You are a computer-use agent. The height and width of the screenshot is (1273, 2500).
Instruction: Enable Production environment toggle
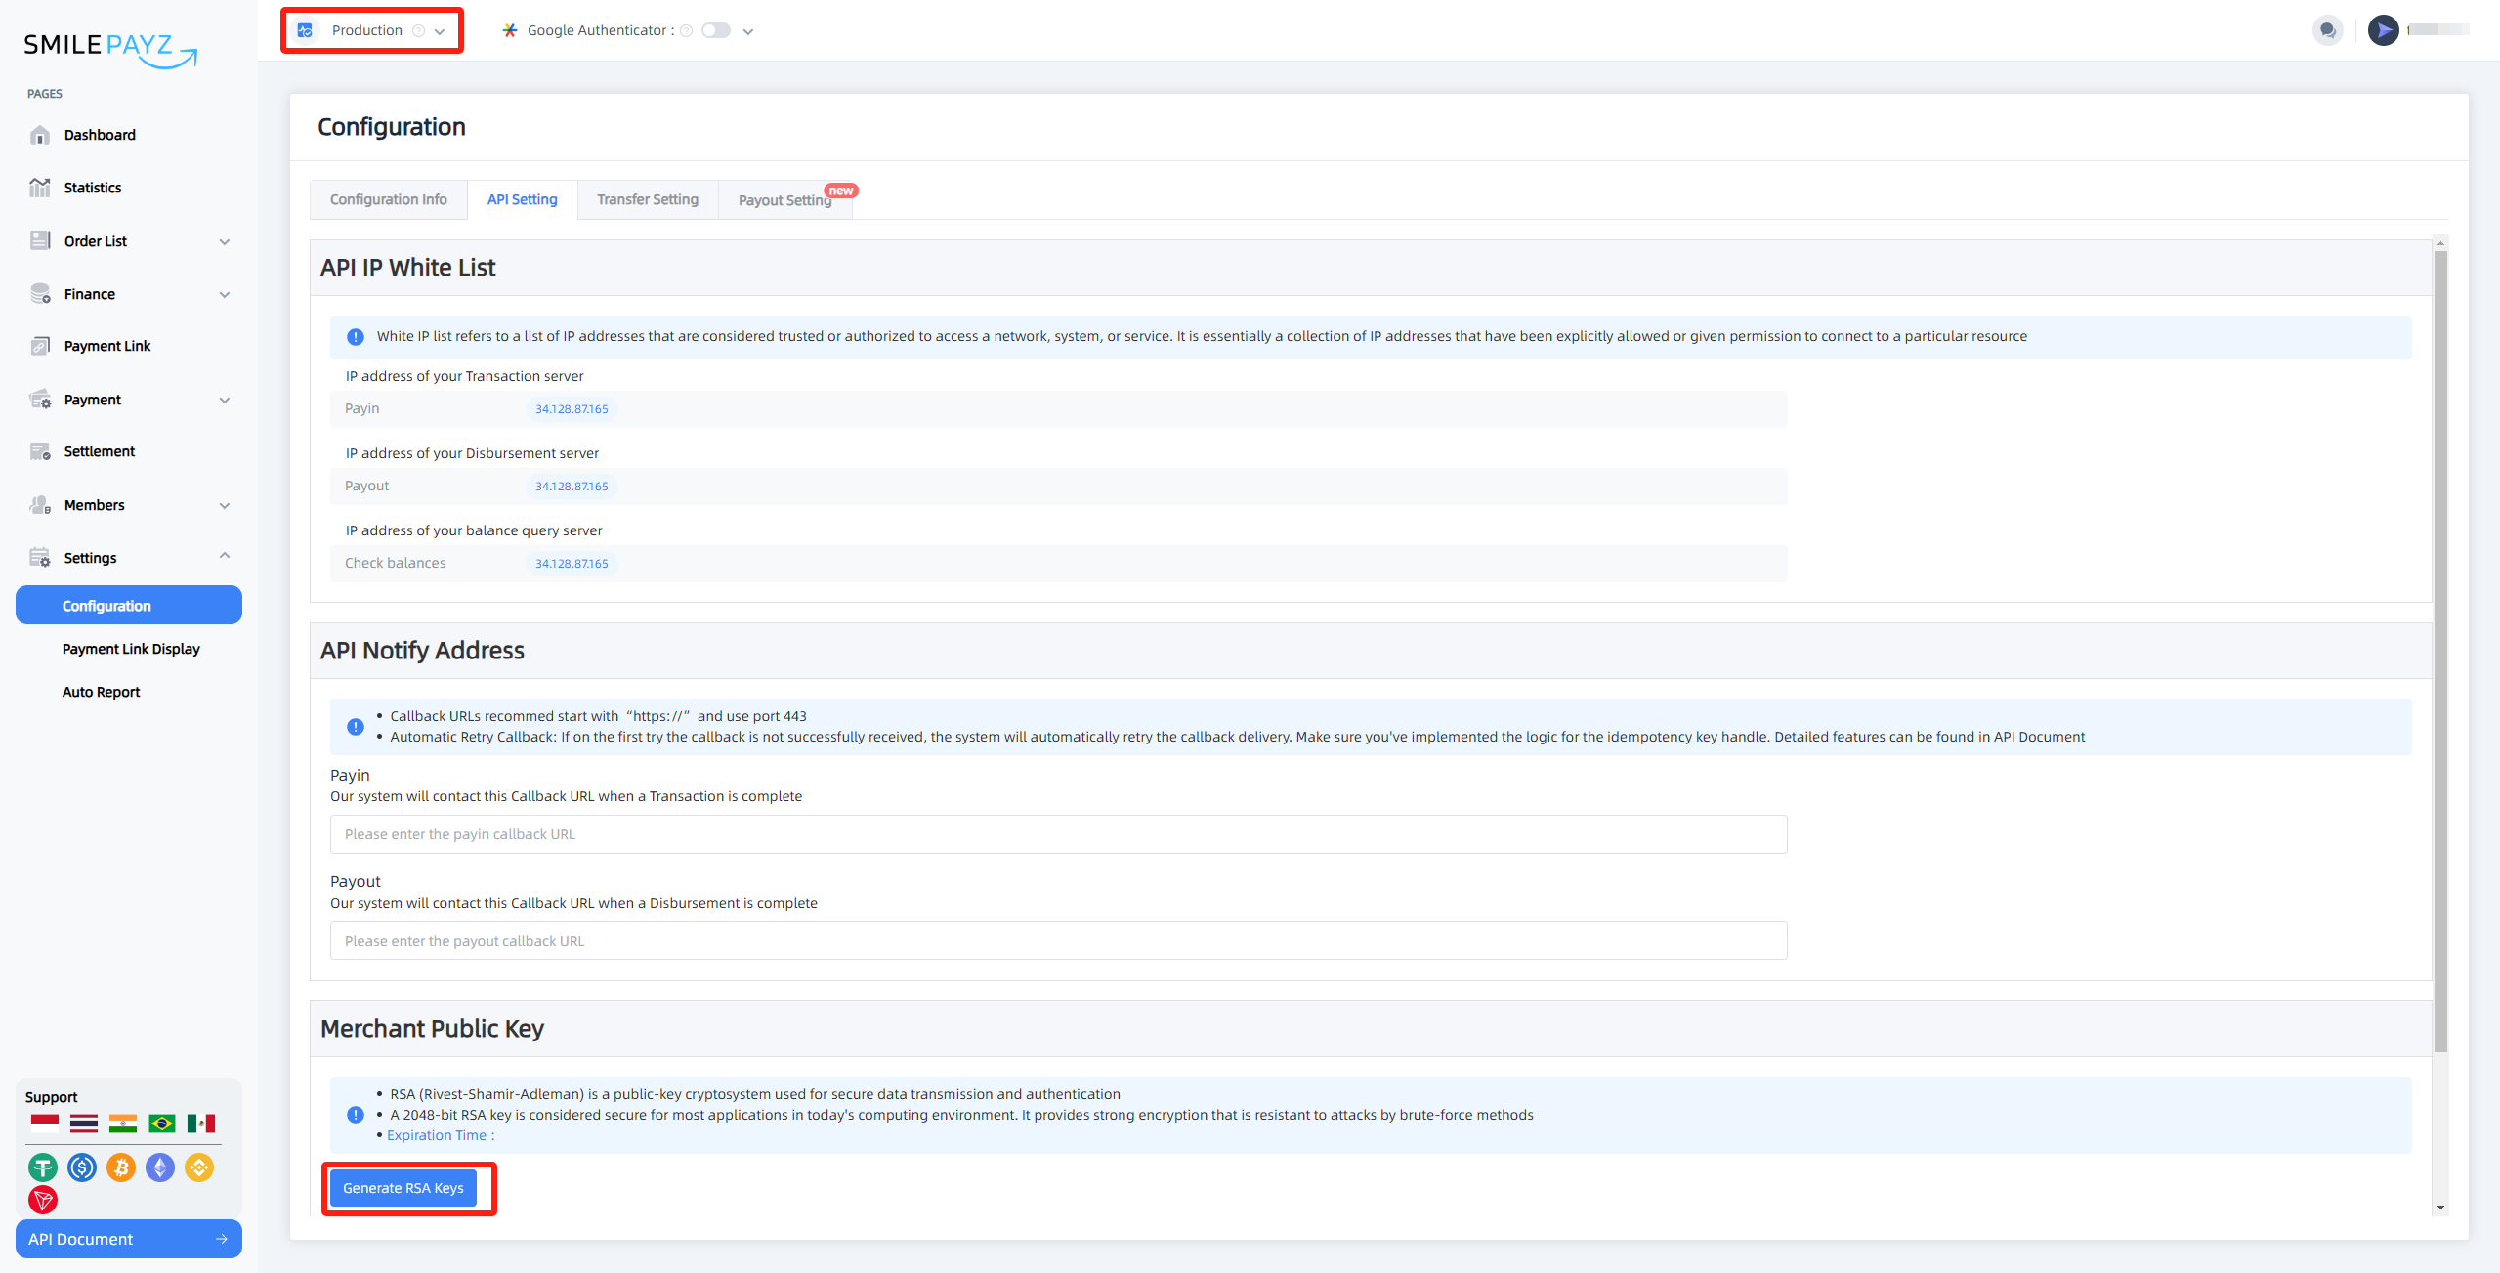point(368,29)
